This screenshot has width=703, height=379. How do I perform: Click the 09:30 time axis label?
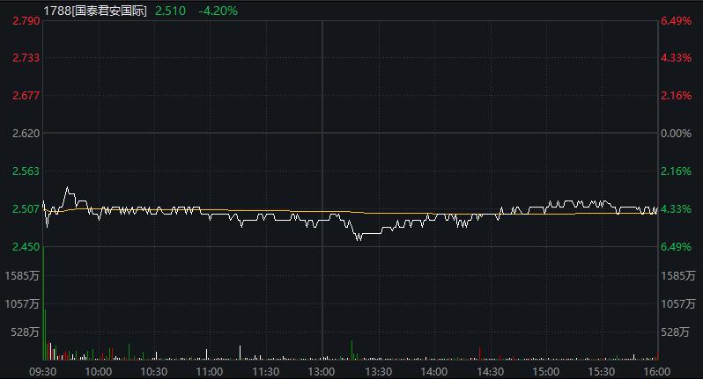click(42, 372)
